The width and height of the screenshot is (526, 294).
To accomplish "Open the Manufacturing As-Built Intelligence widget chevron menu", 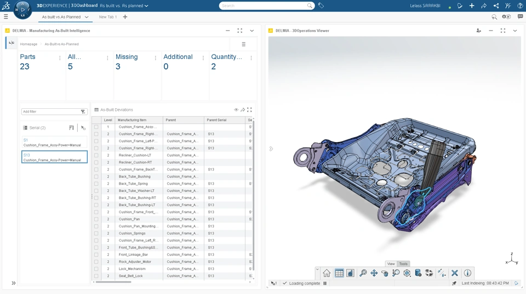I will tap(251, 31).
